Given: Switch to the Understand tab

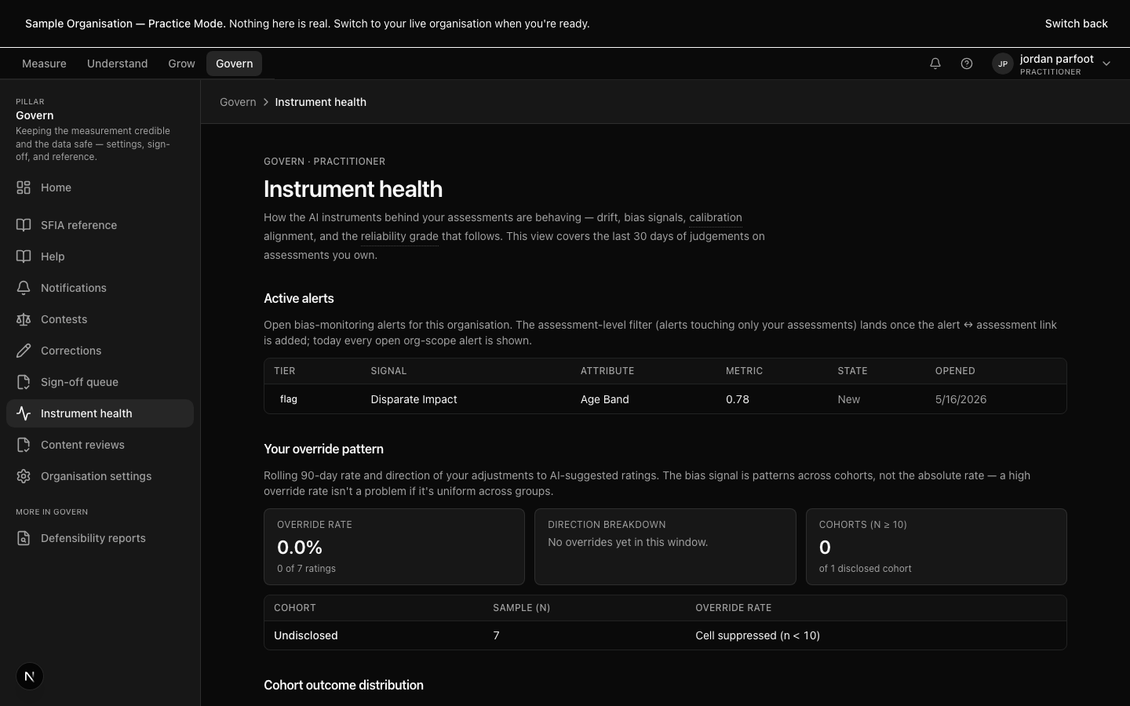Looking at the screenshot, I should point(117,64).
